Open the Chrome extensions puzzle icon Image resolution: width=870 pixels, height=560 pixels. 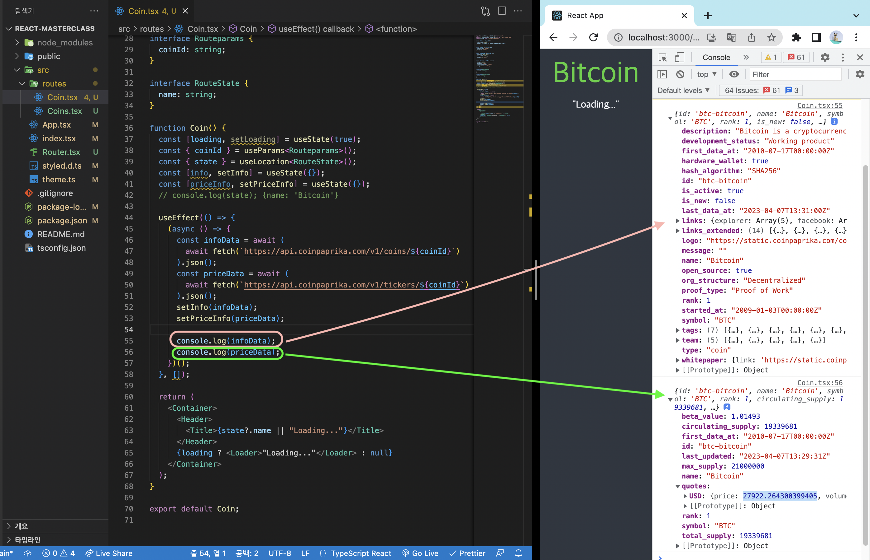(796, 37)
